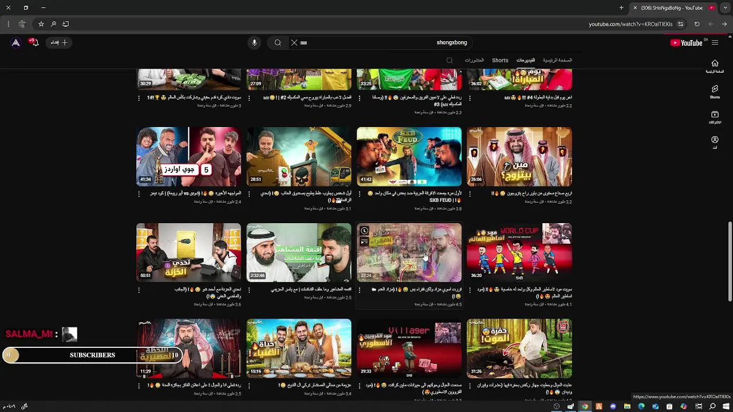Open Subscriptions in the mini sidebar
733x412 pixels.
(x=715, y=117)
